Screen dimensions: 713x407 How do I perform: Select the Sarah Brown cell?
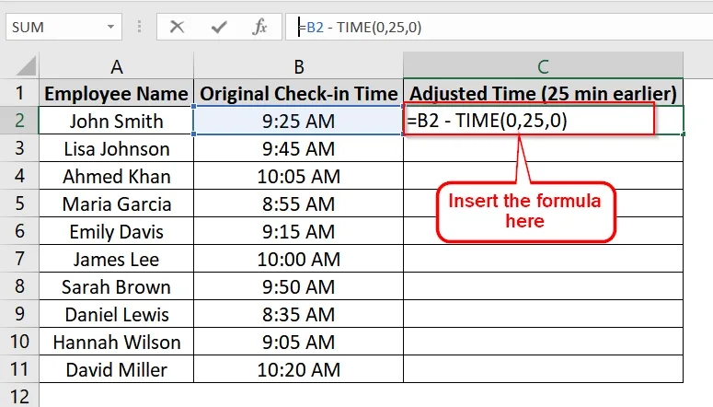(117, 286)
